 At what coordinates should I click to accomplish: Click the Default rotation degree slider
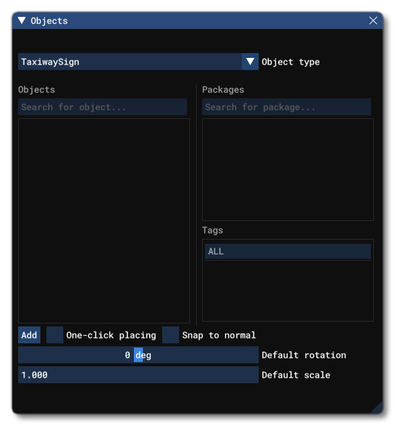(138, 355)
